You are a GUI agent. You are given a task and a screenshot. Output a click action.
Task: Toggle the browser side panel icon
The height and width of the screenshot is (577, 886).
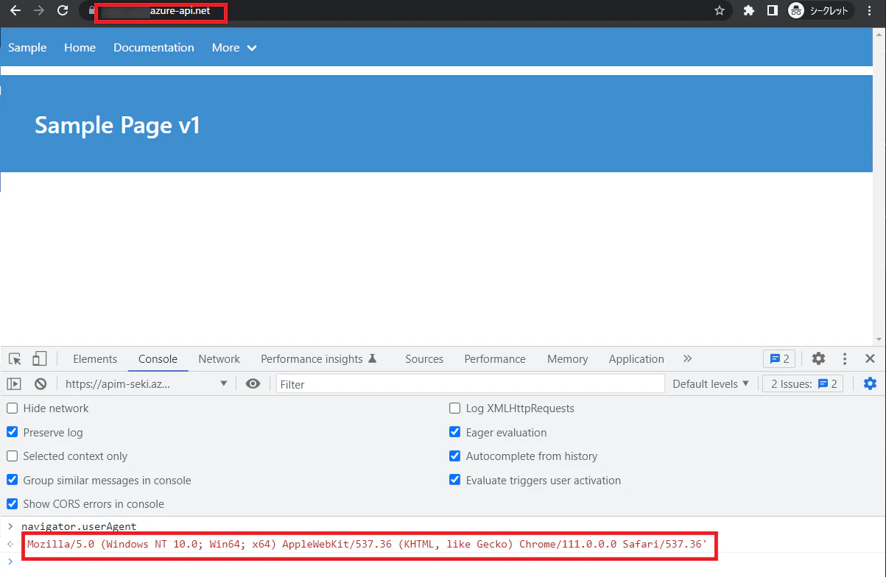[x=773, y=11]
